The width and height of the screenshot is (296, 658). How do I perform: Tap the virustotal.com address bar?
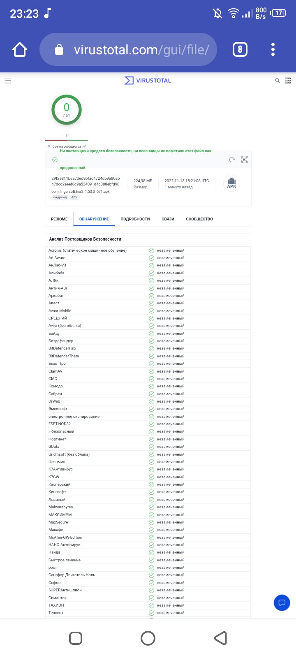pyautogui.click(x=128, y=50)
